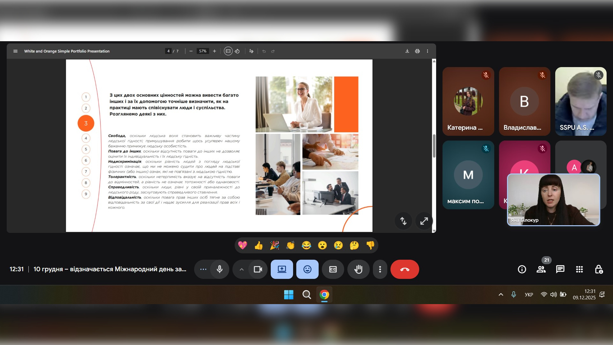Toggle the camera on or off
Viewport: 613px width, 345px height.
click(258, 269)
